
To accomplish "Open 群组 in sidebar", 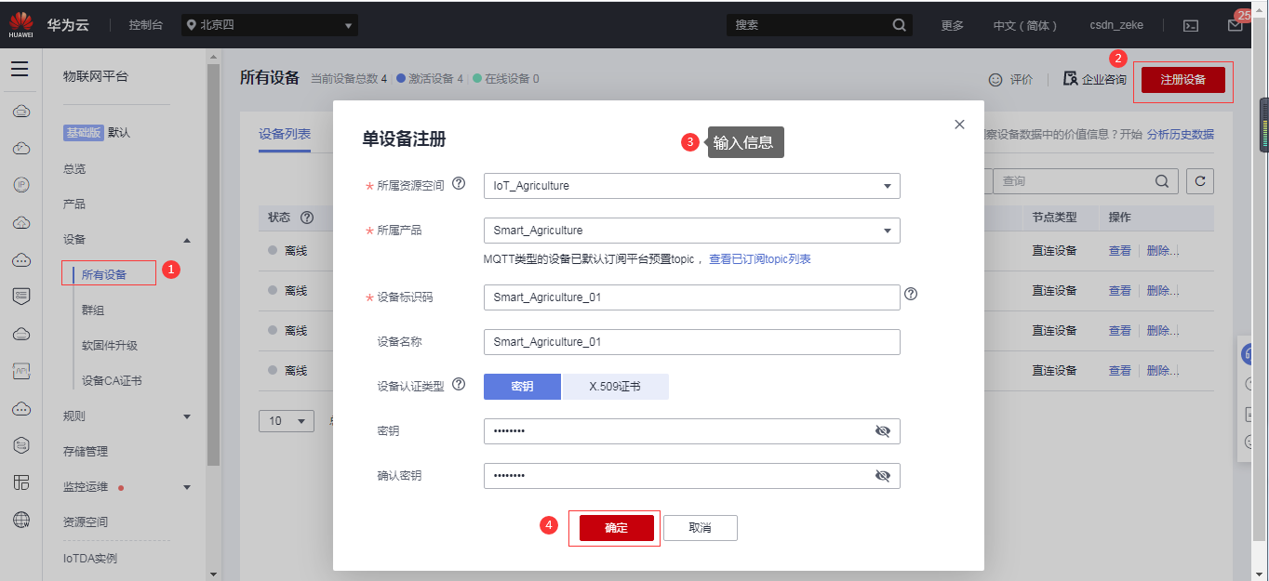I will (x=93, y=310).
